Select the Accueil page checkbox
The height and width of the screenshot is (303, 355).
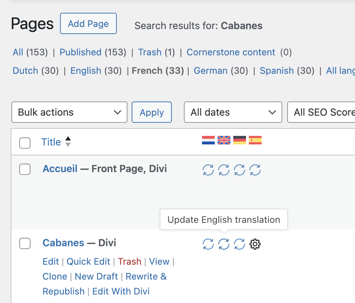25,170
